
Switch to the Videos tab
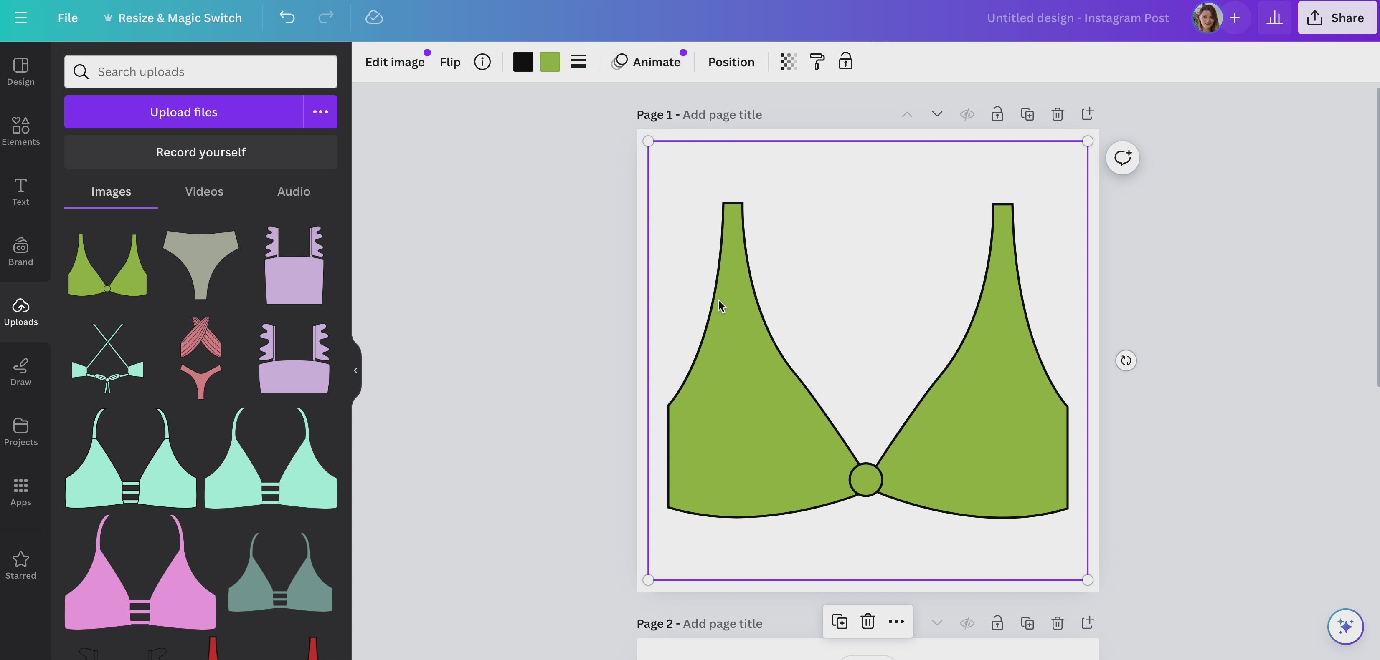pos(204,191)
